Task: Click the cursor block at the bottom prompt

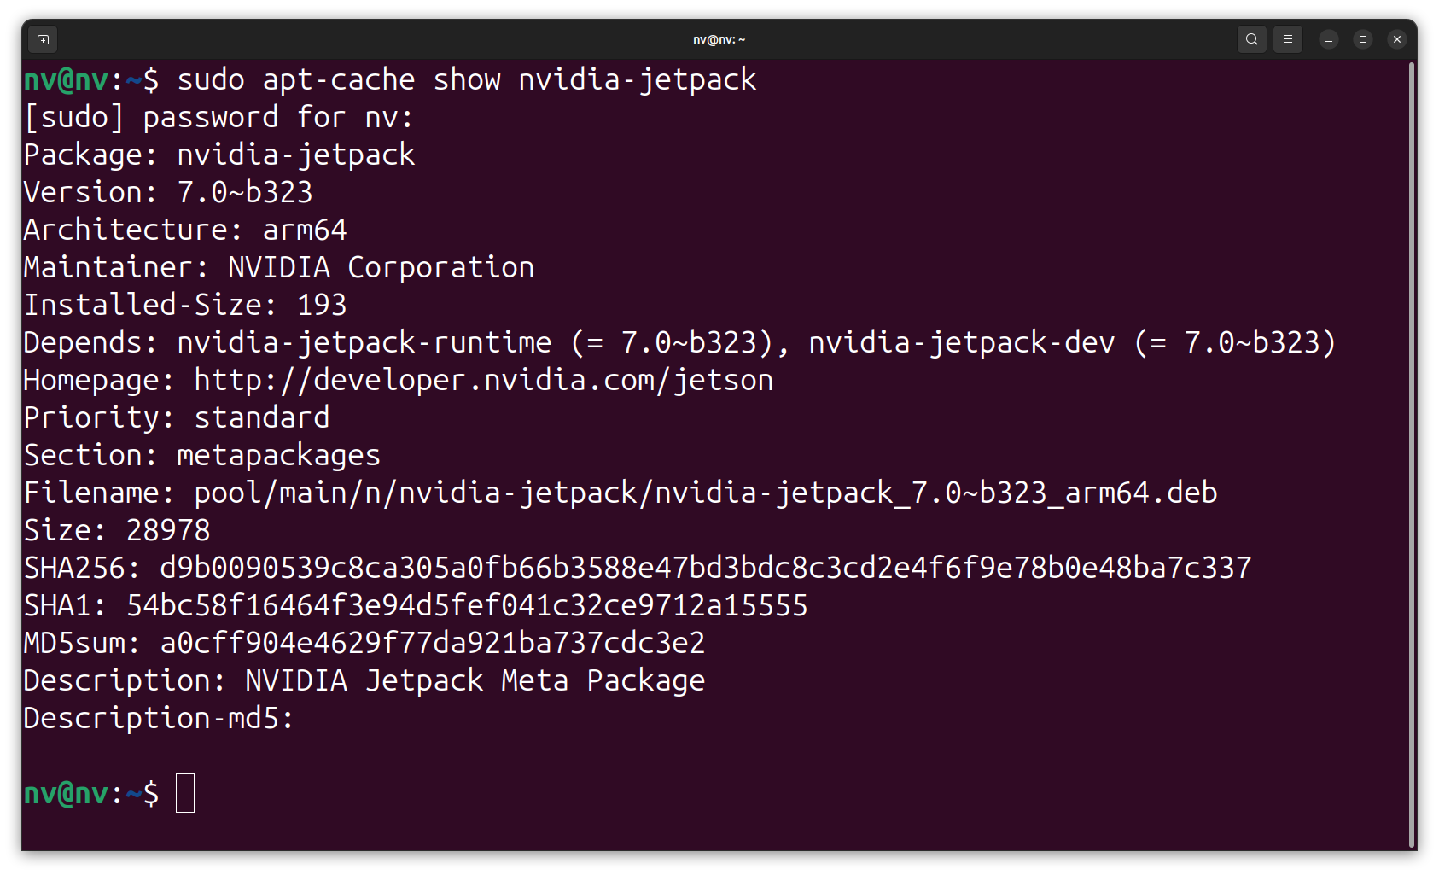Action: tap(185, 793)
